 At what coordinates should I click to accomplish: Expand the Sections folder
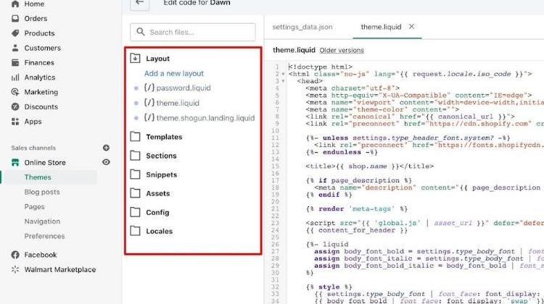136,156
